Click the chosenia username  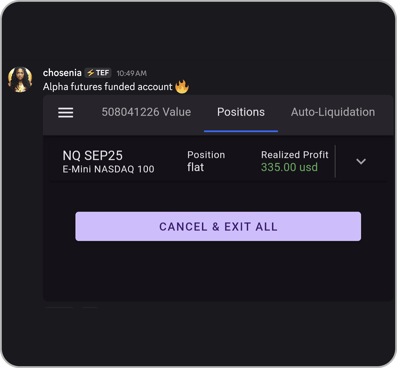tap(62, 73)
